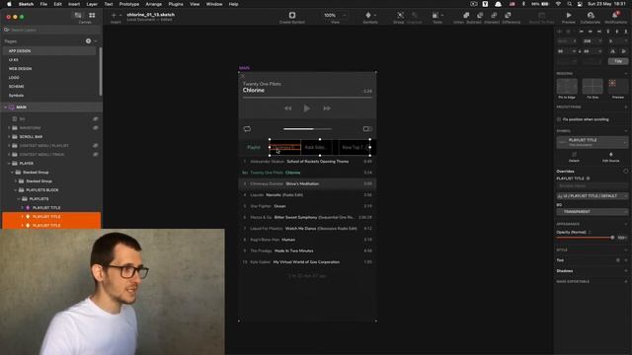Screen dimensions: 632x355
Task: Click the play icon in the player artboard
Action: (x=307, y=108)
